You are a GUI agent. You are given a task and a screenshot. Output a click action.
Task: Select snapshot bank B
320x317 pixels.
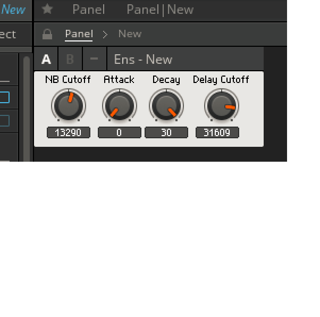(x=70, y=59)
